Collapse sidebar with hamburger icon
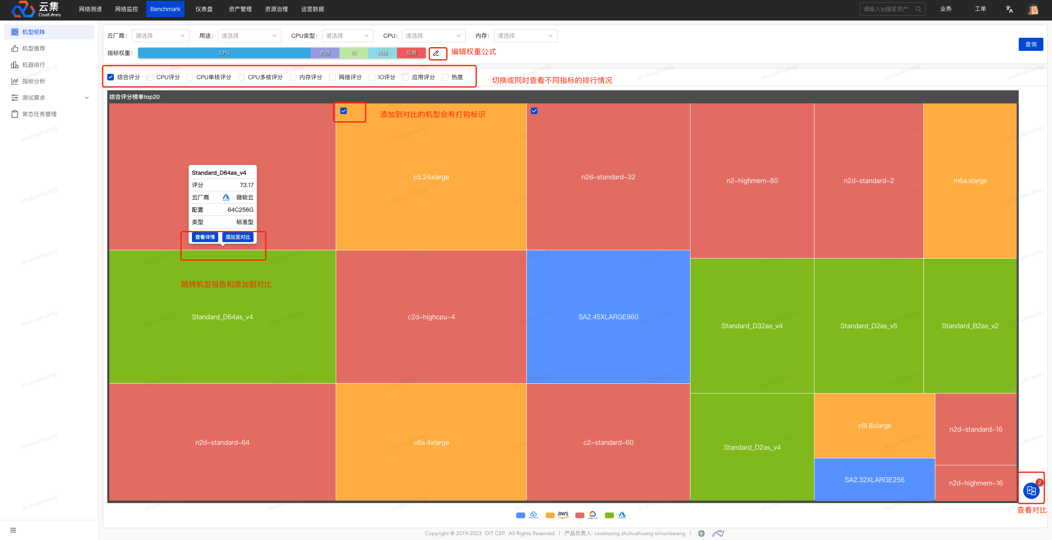 coord(13,530)
